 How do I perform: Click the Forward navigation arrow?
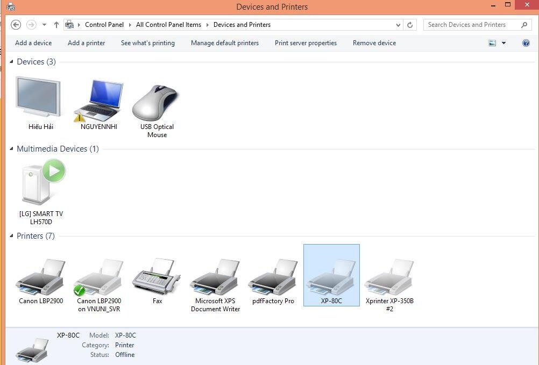coord(31,25)
